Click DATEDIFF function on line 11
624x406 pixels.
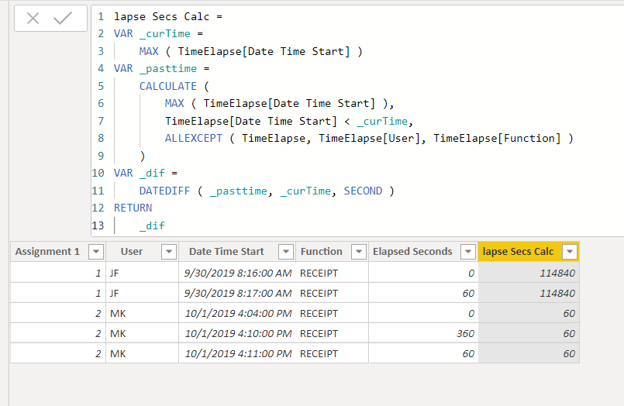coord(164,191)
